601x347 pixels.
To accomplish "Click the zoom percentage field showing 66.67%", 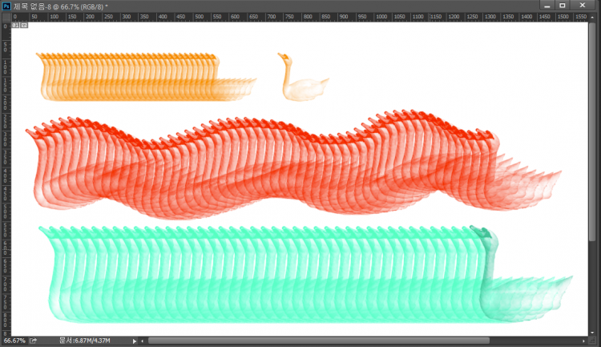I will point(14,341).
